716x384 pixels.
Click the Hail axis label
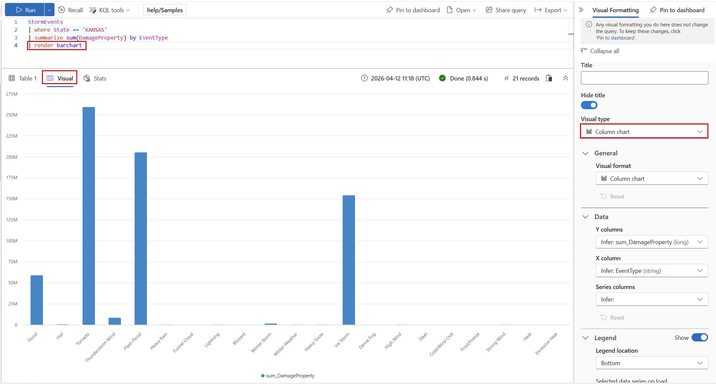[60, 336]
